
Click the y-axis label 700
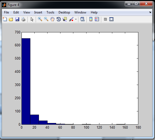[x=17, y=32]
